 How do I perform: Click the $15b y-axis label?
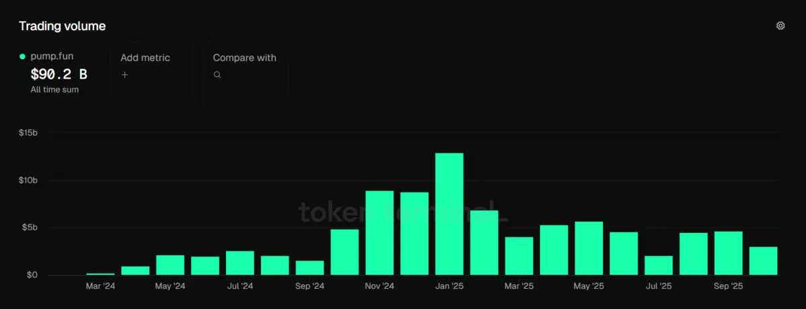[x=28, y=133]
